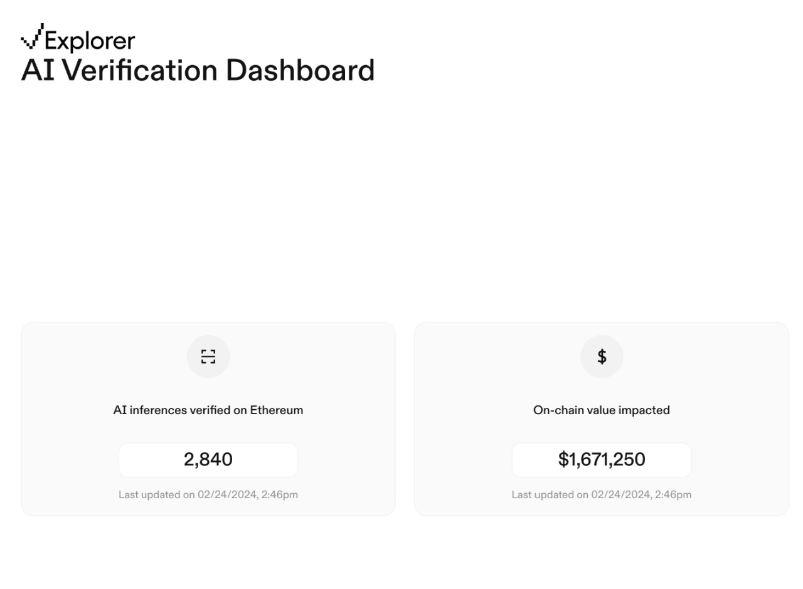Click the word "AI" in the page title
This screenshot has height=589, width=803.
38,70
